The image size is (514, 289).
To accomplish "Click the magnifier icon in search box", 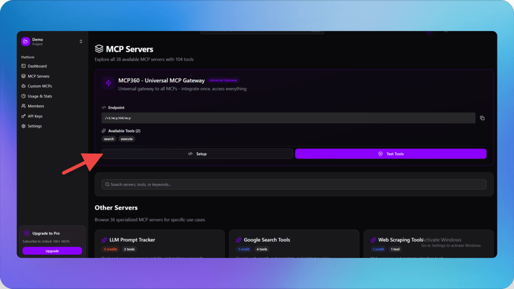I will click(x=107, y=185).
